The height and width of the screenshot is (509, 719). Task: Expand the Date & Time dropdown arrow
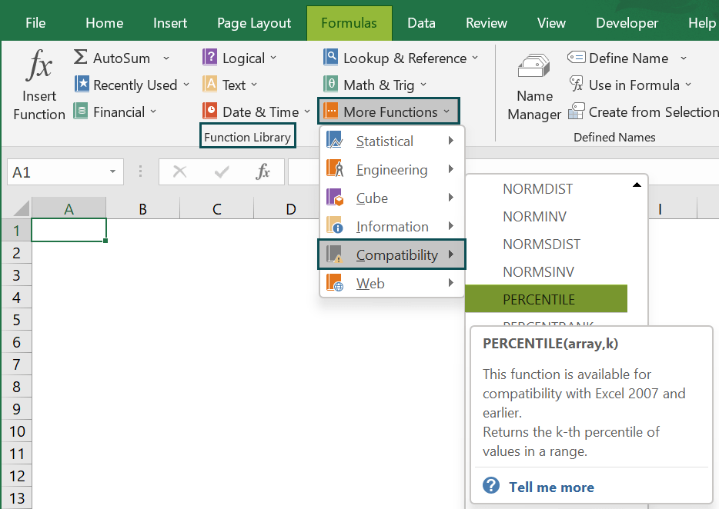[x=306, y=111]
